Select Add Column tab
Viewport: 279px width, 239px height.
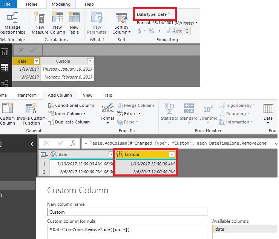tap(60, 95)
